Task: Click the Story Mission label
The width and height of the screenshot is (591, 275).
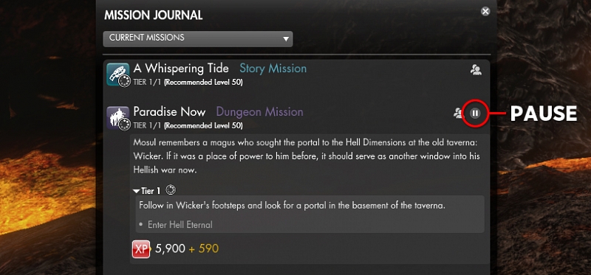Action: click(x=273, y=69)
